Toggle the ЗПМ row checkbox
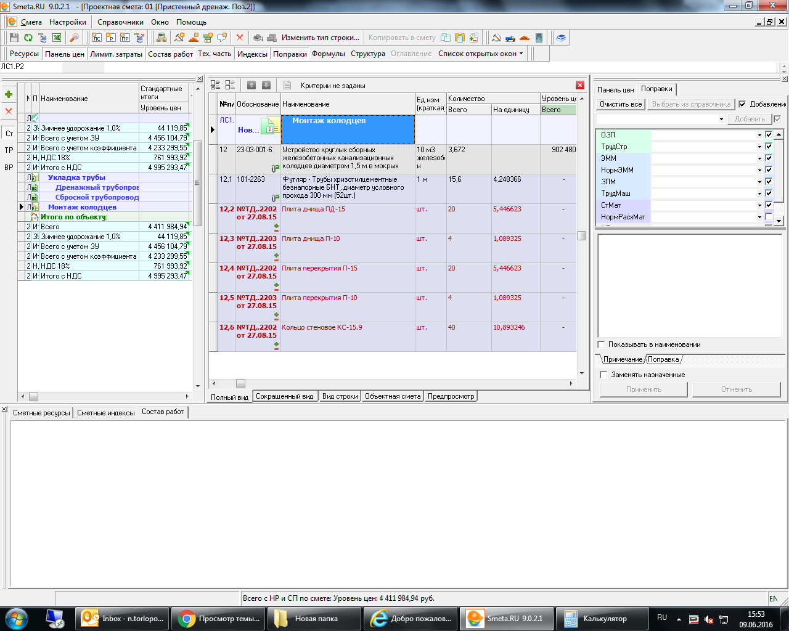This screenshot has height=631, width=789. click(x=769, y=181)
